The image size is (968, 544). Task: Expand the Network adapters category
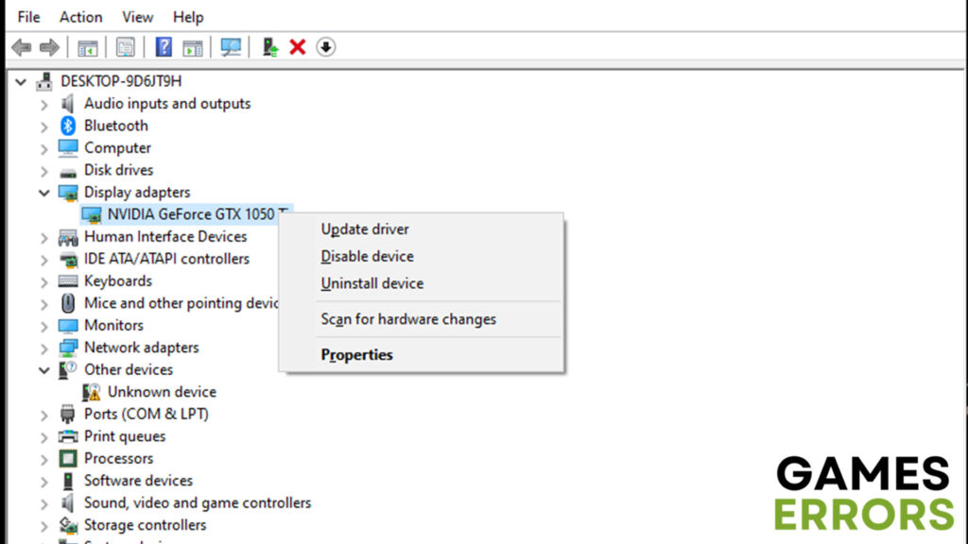coord(44,349)
